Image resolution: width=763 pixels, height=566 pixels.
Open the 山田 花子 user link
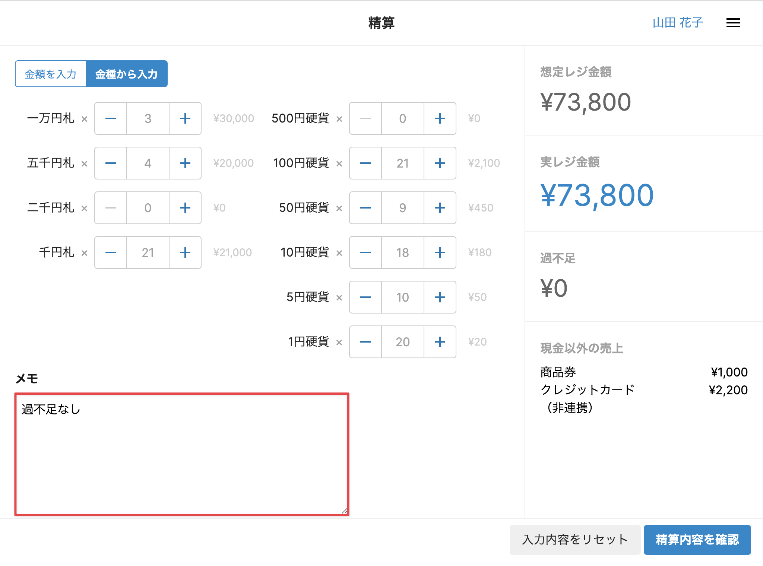677,23
